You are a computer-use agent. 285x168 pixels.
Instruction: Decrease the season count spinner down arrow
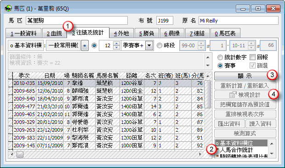(116, 48)
